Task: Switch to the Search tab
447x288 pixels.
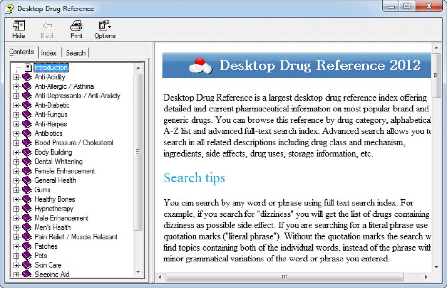Action: tap(76, 53)
